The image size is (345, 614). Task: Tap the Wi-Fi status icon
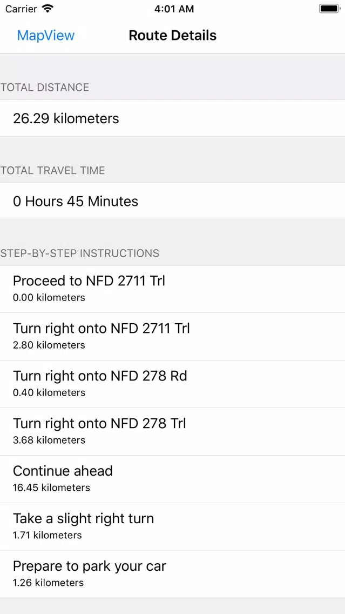(48, 9)
